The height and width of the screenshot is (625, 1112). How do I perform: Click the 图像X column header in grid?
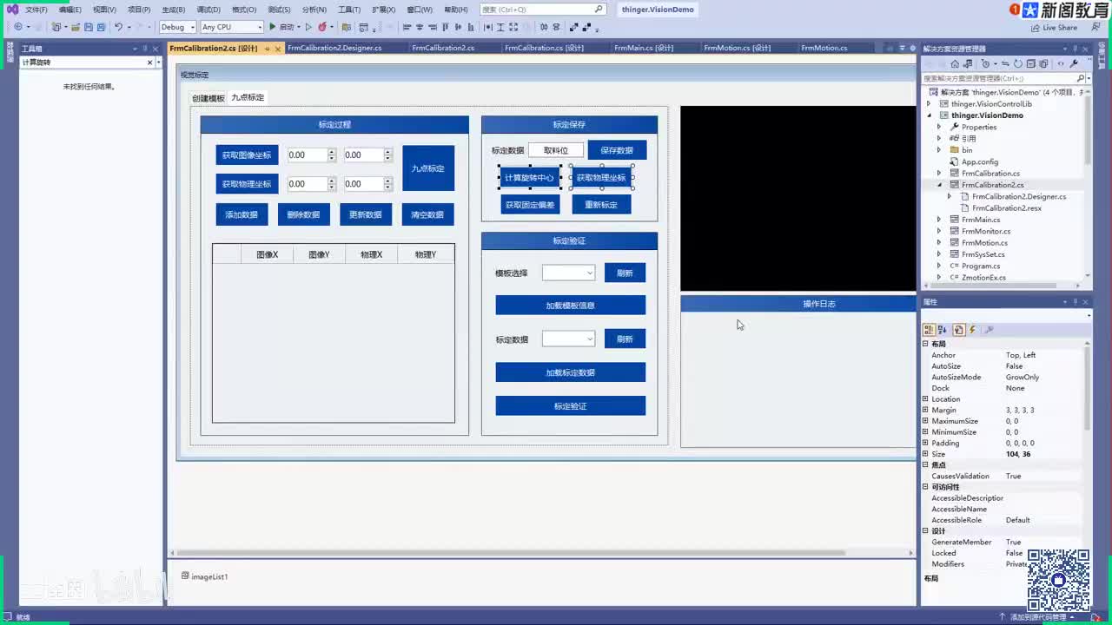click(x=268, y=254)
